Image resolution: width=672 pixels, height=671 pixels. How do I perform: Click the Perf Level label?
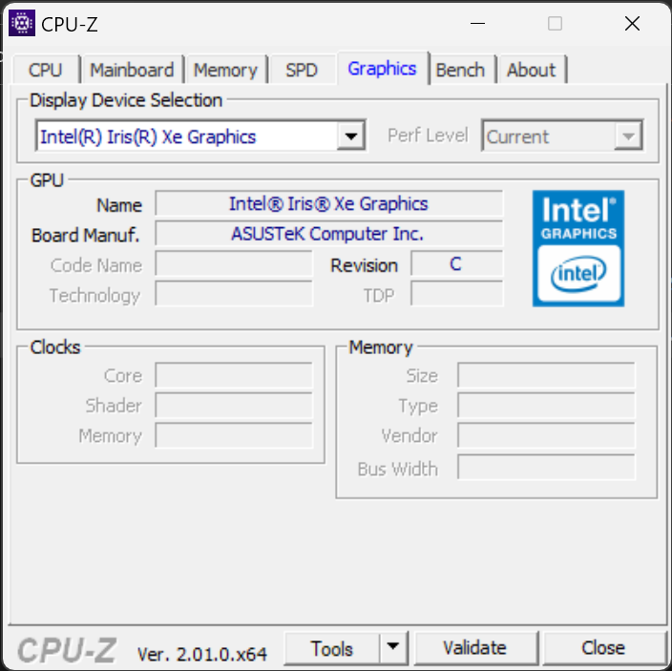[x=428, y=136]
